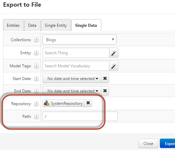Open the End Date date-time picker dropdown

[x=72, y=91]
